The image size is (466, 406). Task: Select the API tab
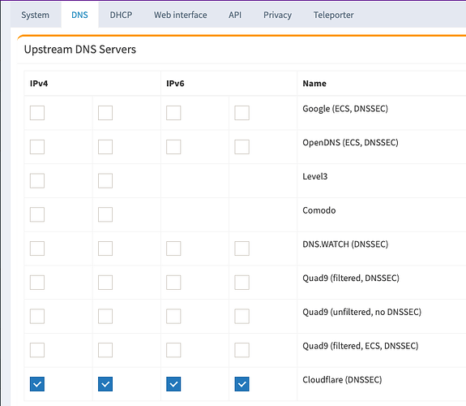coord(235,15)
